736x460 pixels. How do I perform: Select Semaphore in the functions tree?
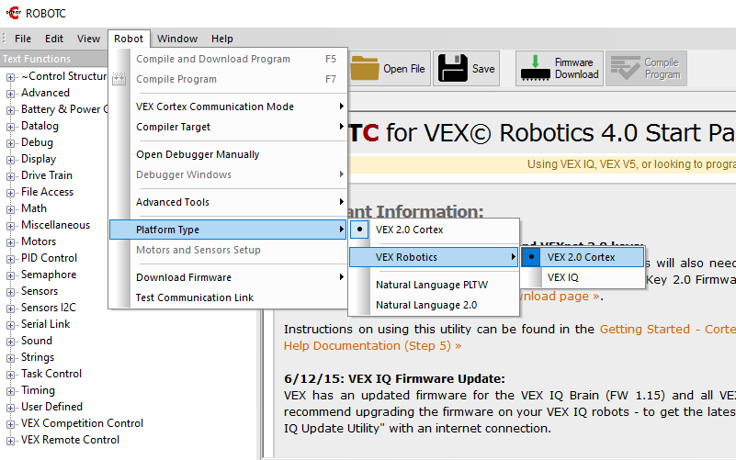pos(49,275)
